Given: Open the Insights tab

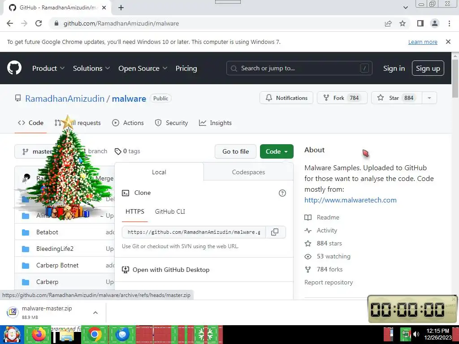Looking at the screenshot, I should click(x=215, y=123).
